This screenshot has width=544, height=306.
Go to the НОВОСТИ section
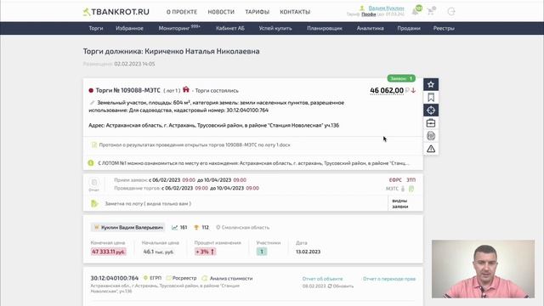click(221, 12)
